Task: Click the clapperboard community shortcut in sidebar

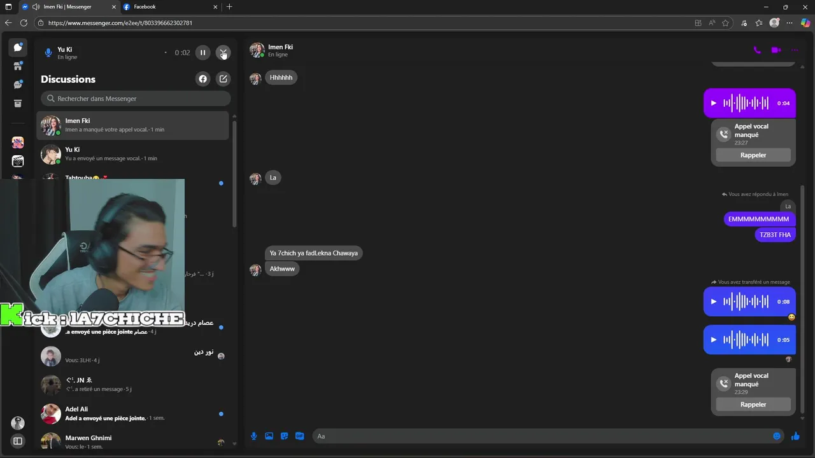Action: pyautogui.click(x=18, y=162)
